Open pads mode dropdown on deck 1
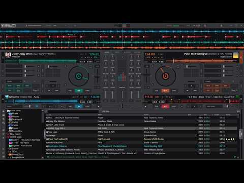This screenshot has width=244, height=183. click(x=14, y=81)
